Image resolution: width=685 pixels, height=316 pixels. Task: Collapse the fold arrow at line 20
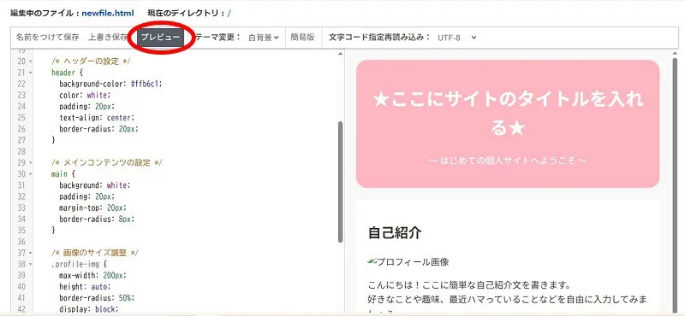coord(30,61)
